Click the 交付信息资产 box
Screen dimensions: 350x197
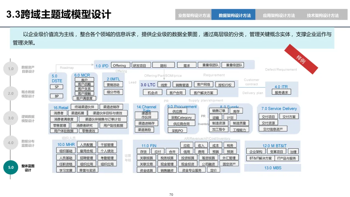(273, 129)
